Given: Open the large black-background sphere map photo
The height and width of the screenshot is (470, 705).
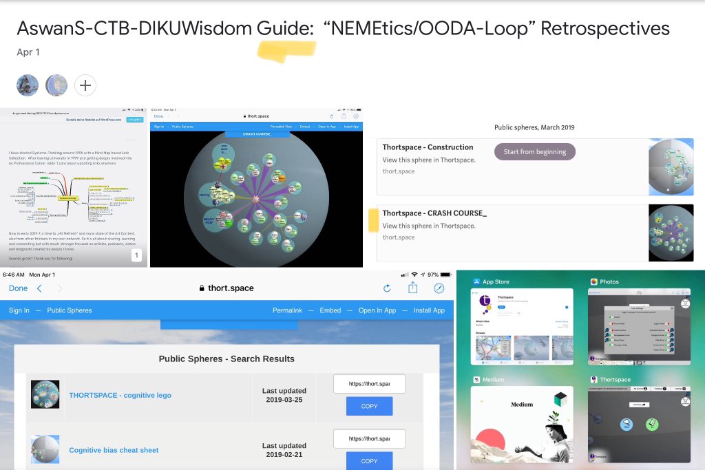Looking at the screenshot, I should [x=256, y=187].
